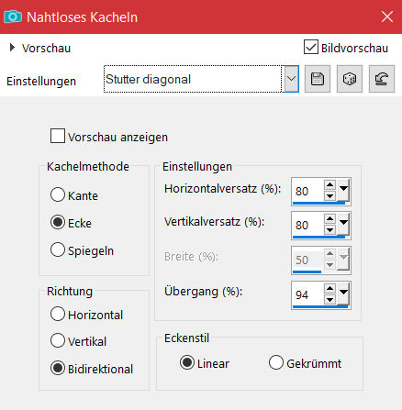The image size is (402, 410).
Task: Expand the Vorschau preview section
Action: click(12, 48)
